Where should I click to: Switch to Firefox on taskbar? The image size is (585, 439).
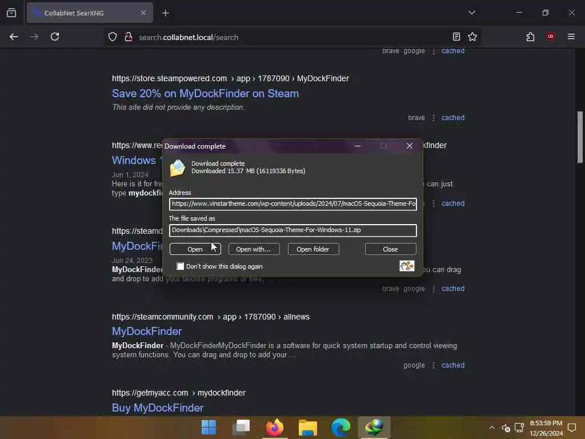(x=275, y=428)
